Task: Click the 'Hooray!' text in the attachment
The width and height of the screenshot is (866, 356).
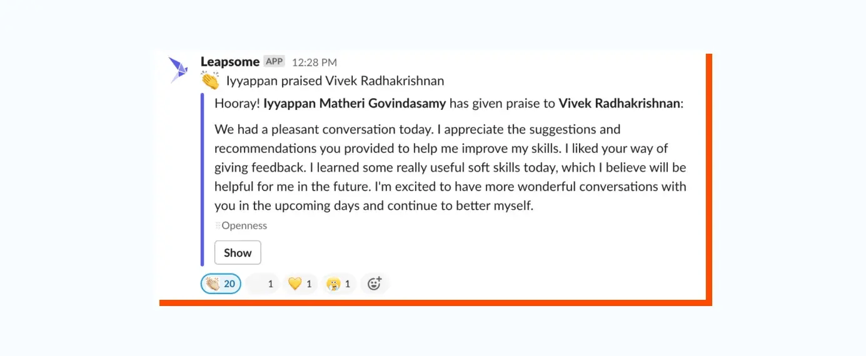Action: [237, 104]
